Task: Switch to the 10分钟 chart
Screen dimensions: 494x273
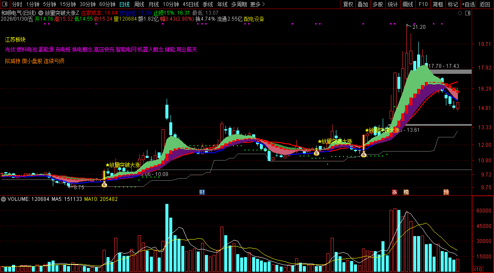Action: 171,4
